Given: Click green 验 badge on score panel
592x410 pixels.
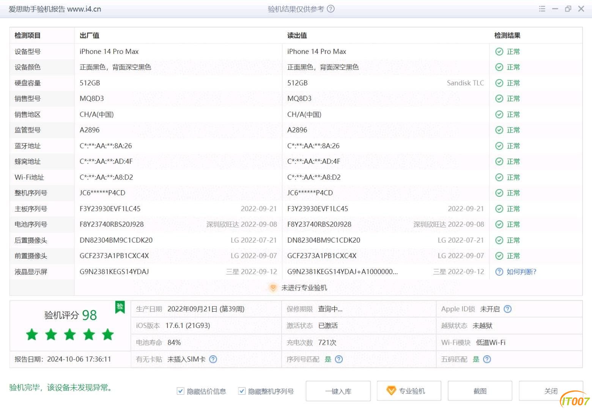Looking at the screenshot, I should coord(120,307).
